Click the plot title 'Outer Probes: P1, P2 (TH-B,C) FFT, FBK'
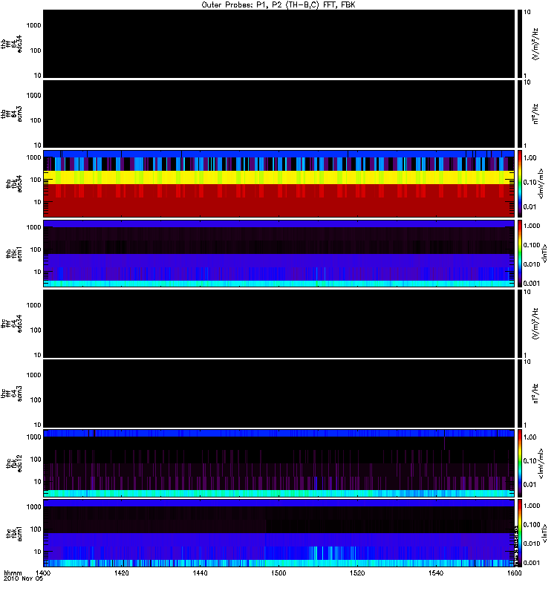557x594 pixels. coord(278,4)
